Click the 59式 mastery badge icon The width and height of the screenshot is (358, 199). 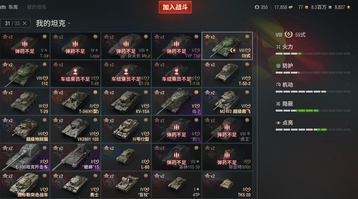[x=289, y=35]
